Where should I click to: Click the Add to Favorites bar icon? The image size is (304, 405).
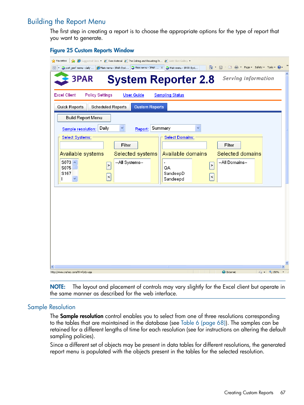pyautogui.click(x=73, y=61)
